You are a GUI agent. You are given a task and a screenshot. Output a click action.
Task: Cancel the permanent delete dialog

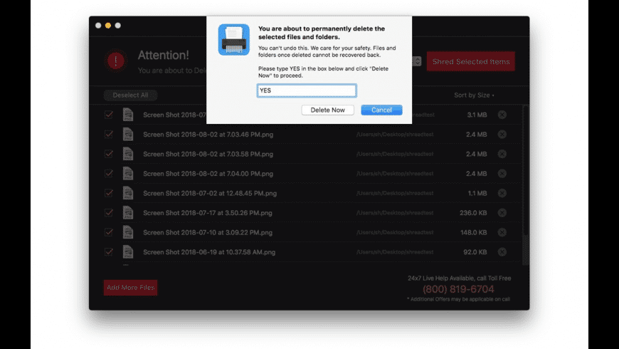[381, 110]
